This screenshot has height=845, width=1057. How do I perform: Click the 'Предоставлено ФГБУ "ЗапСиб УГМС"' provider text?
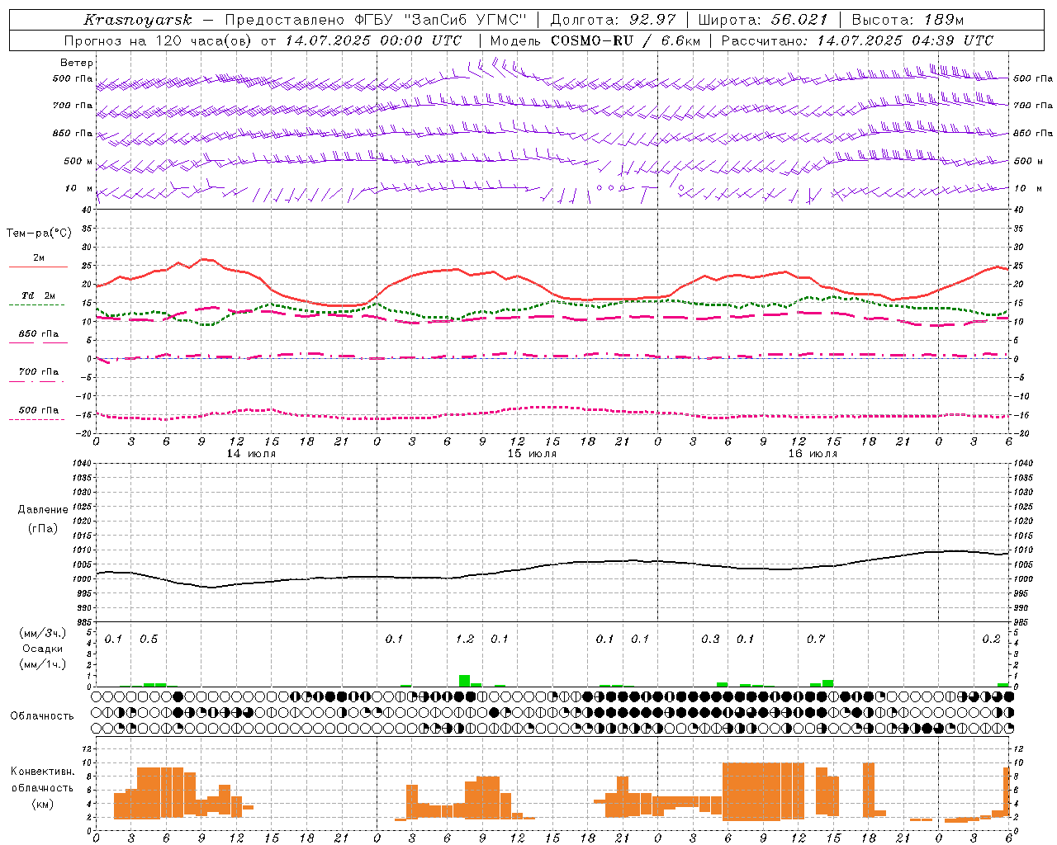pos(376,20)
